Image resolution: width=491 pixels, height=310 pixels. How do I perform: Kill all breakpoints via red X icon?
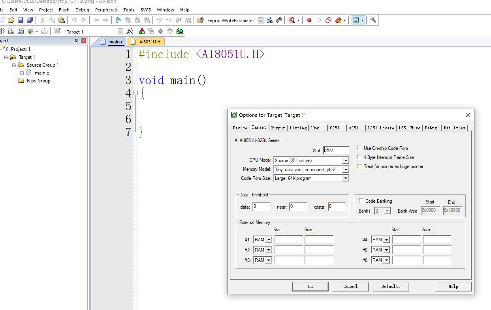click(338, 20)
